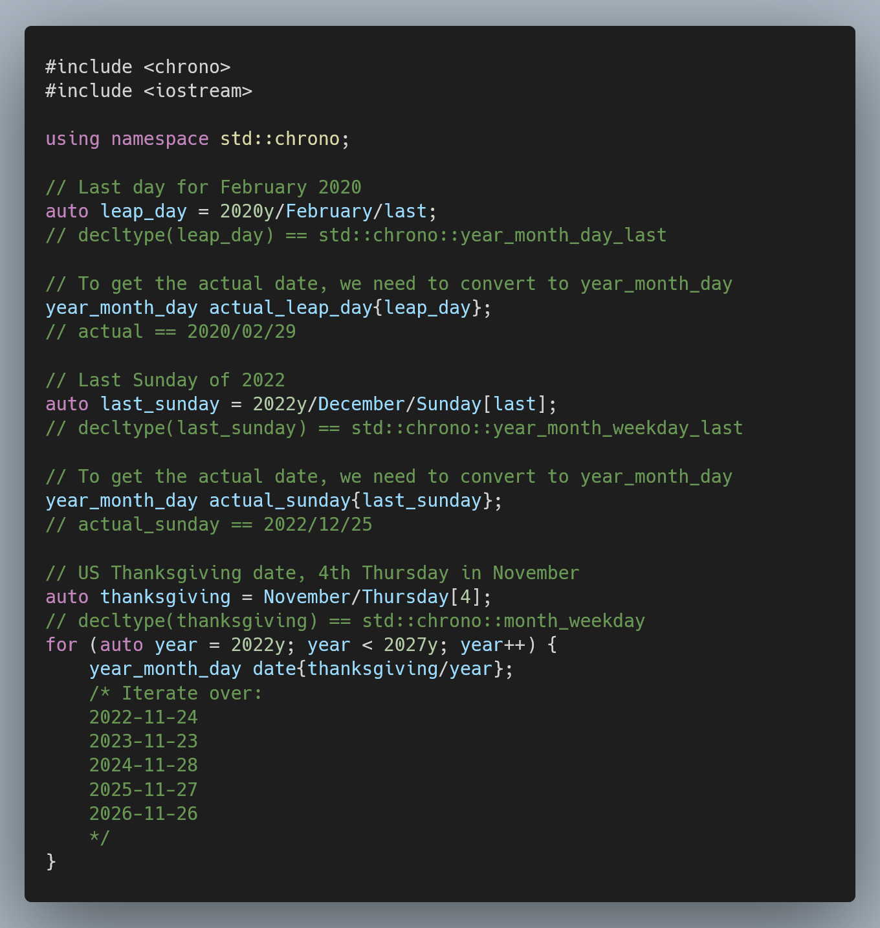Click the 2024-11-28 date in comment block
Screen dimensions: 880x928
coord(143,765)
